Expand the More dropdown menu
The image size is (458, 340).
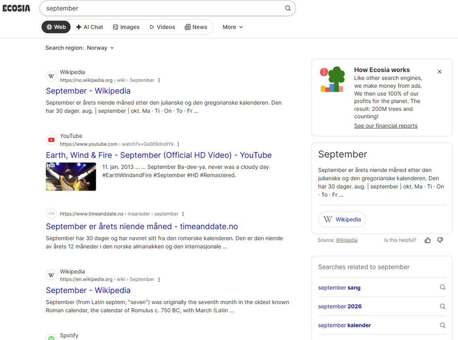coord(233,27)
